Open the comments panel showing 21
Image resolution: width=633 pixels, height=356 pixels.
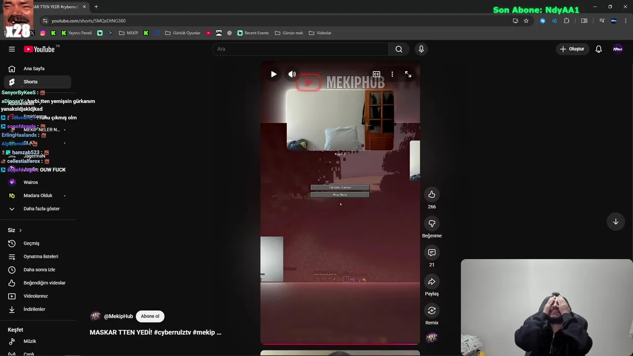tap(432, 253)
